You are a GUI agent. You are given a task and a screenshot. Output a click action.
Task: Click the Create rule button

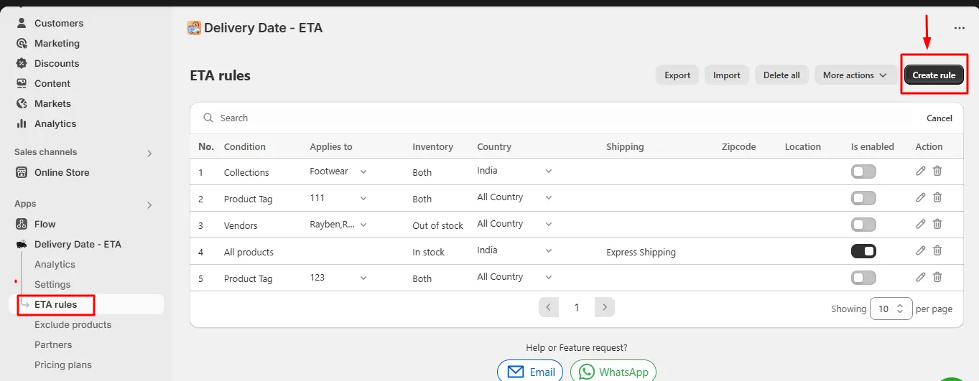[x=934, y=75]
